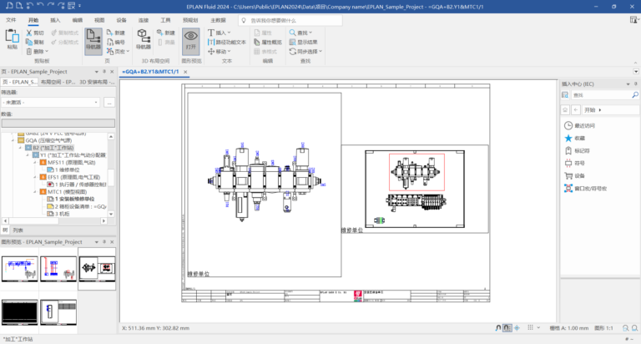This screenshot has height=344, width=641.
Task: Toggle the page 导航器 navigator button
Action: [93, 41]
